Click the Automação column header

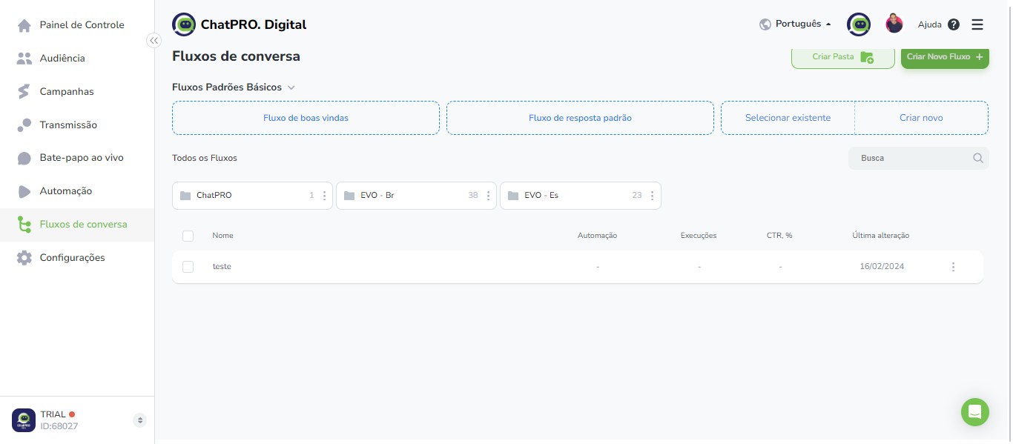click(x=597, y=236)
